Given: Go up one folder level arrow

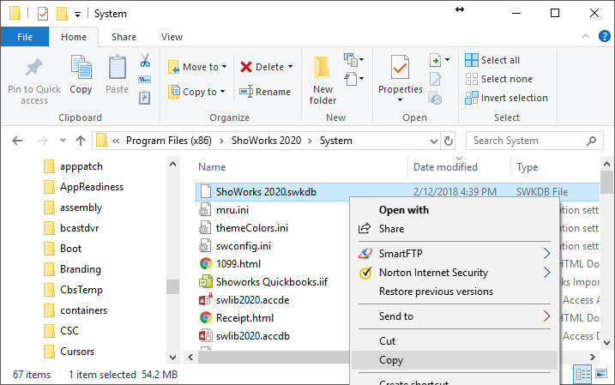Looking at the screenshot, I should [x=81, y=141].
